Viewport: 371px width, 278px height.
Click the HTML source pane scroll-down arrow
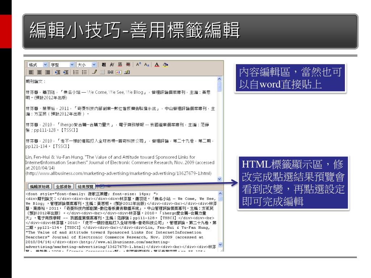220,244
